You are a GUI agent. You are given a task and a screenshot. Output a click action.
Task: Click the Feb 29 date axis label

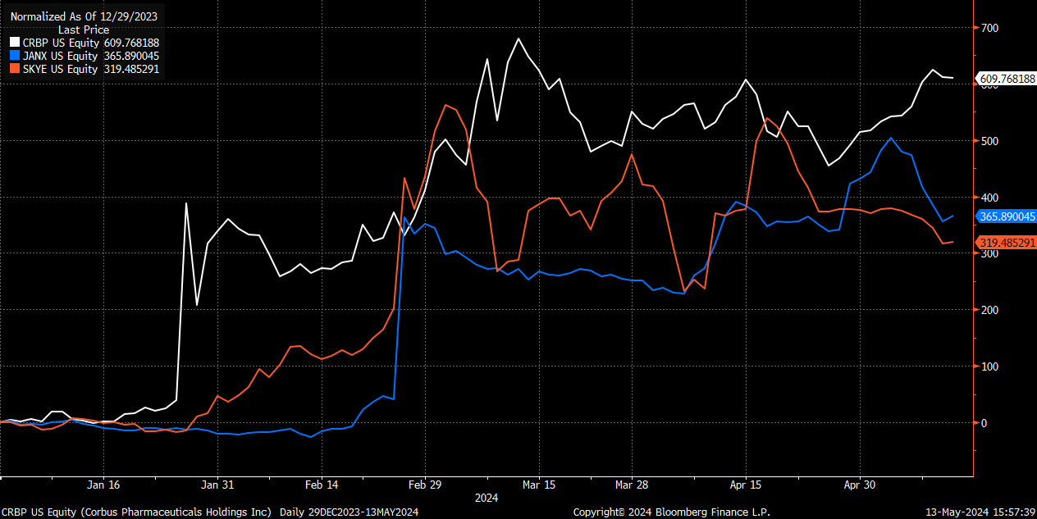click(425, 485)
